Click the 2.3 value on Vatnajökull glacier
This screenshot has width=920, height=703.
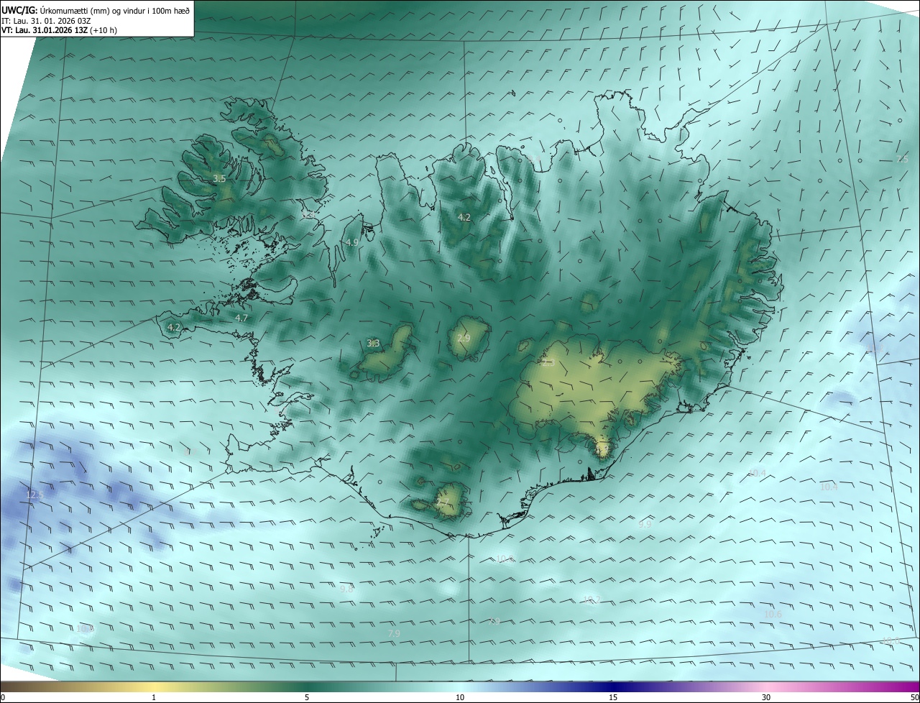tap(548, 363)
